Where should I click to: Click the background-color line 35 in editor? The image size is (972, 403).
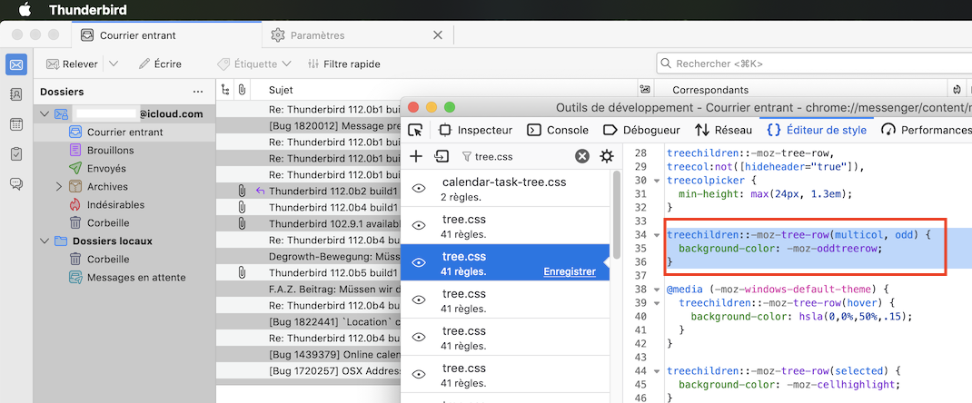[779, 249]
